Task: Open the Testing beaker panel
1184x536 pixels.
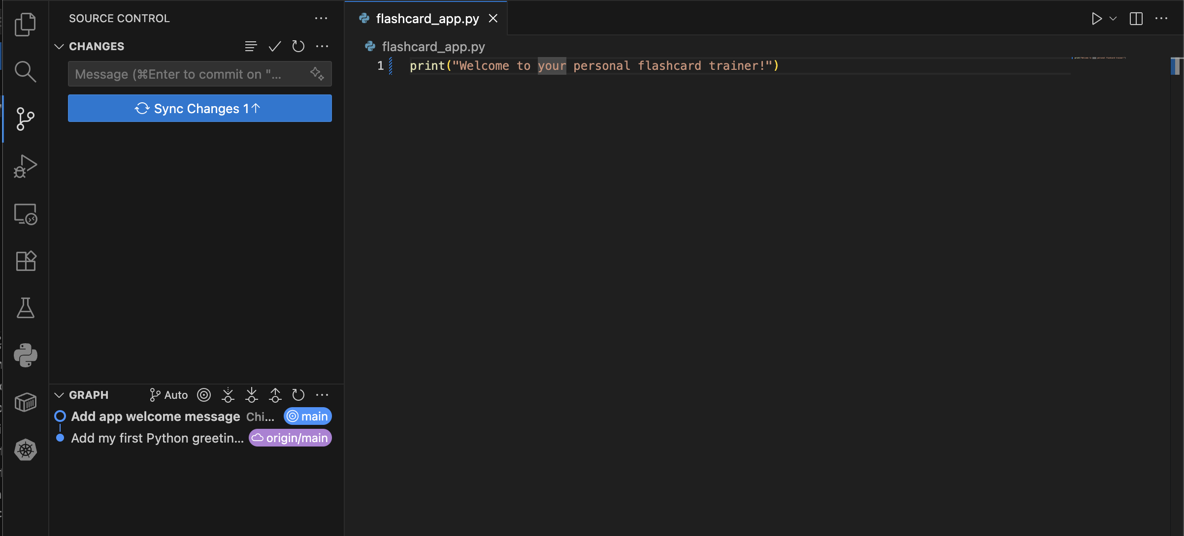Action: click(x=25, y=307)
